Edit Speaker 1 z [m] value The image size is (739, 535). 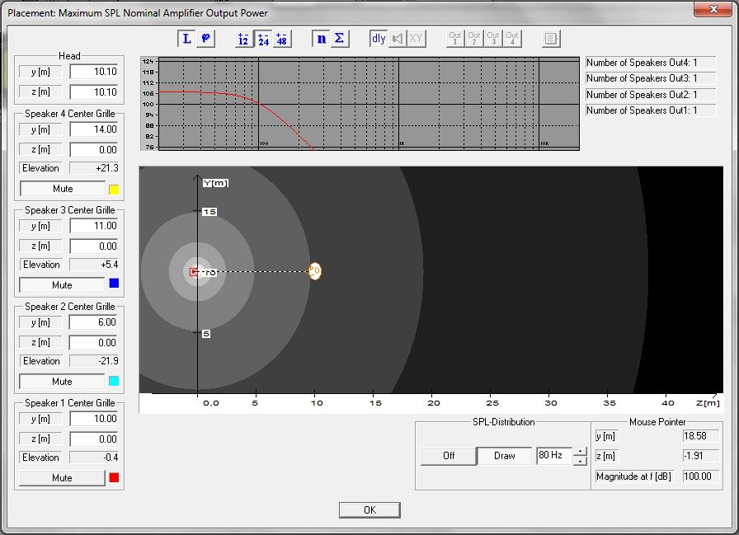[94, 439]
